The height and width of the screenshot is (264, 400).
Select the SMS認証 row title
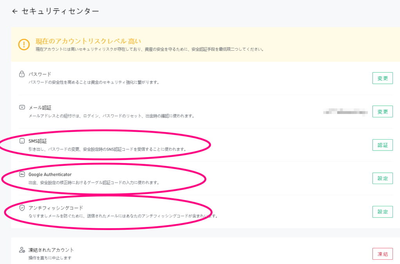37,141
